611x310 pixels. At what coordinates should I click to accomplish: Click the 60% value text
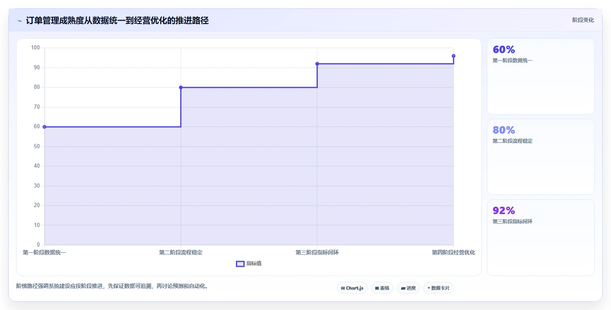(504, 49)
